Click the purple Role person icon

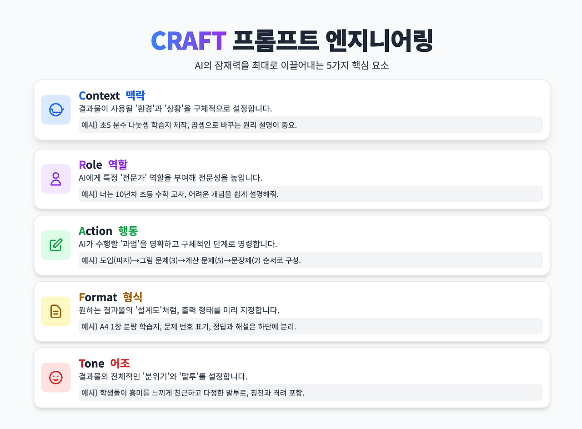56,179
